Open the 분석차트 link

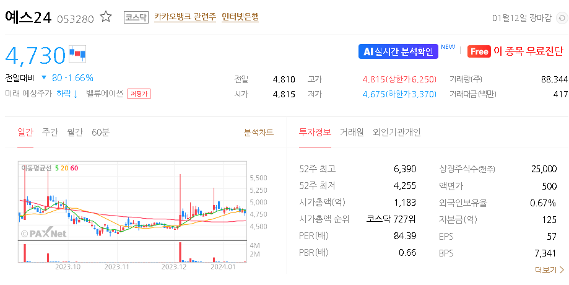(x=259, y=133)
